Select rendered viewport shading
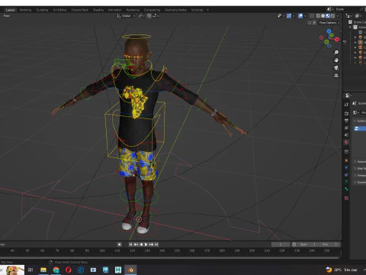The image size is (366, 275). 332,16
